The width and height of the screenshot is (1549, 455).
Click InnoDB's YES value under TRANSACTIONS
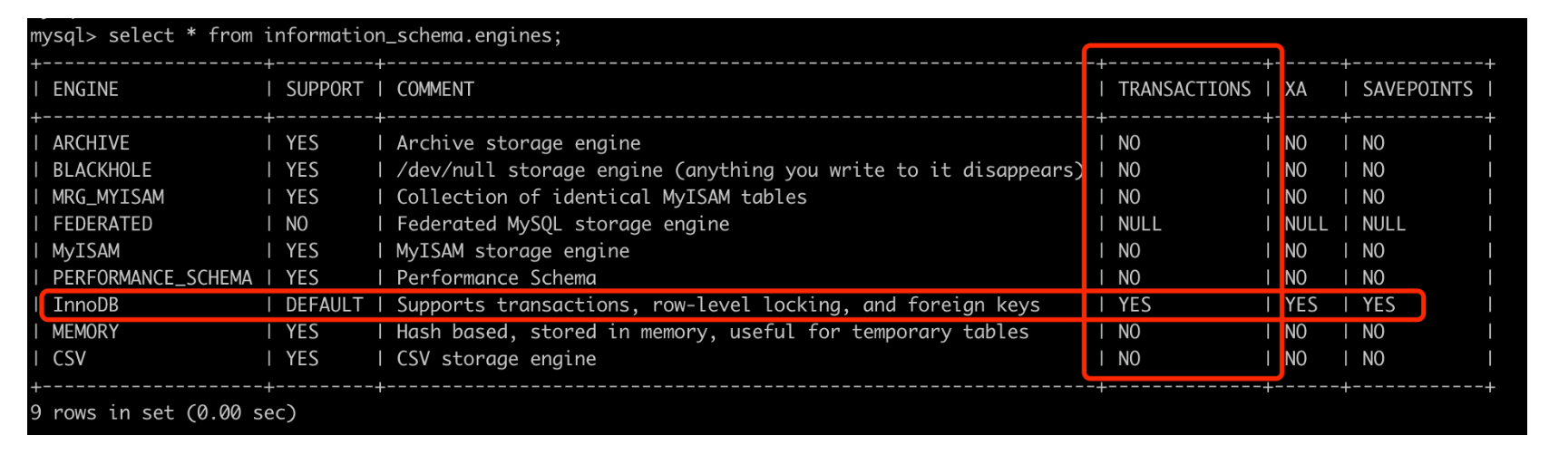(1135, 305)
